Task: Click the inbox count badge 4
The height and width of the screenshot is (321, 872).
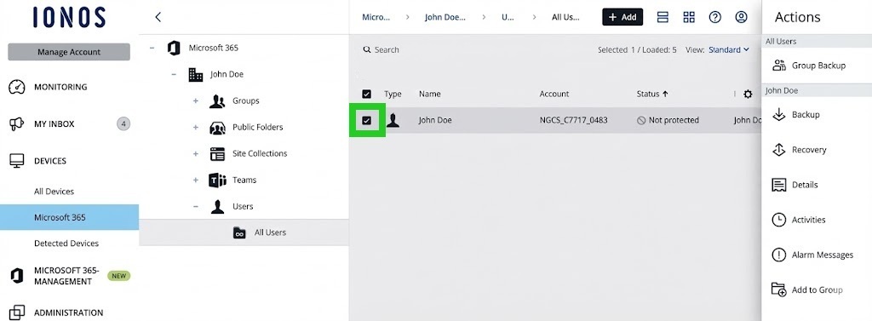Action: pos(123,124)
